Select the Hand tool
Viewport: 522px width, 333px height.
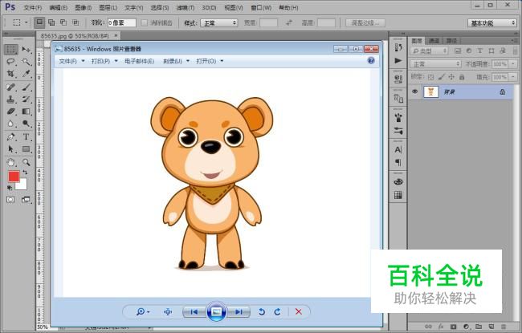click(x=10, y=162)
